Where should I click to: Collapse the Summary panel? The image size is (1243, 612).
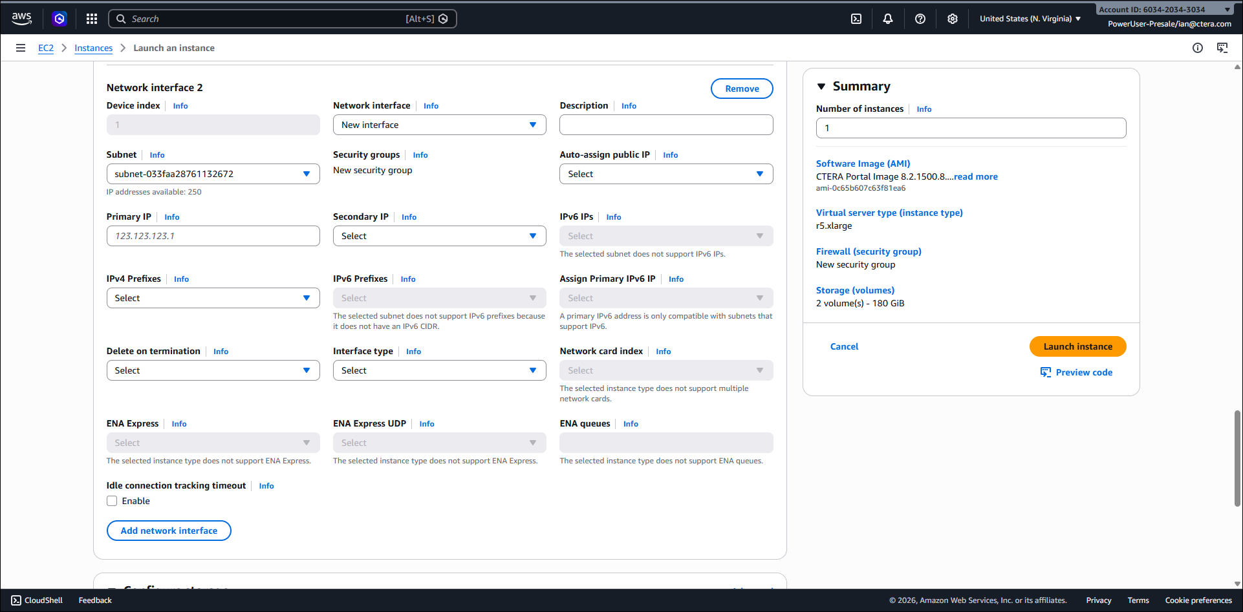point(821,87)
